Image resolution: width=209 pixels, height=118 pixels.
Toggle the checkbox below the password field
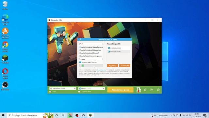(80, 62)
